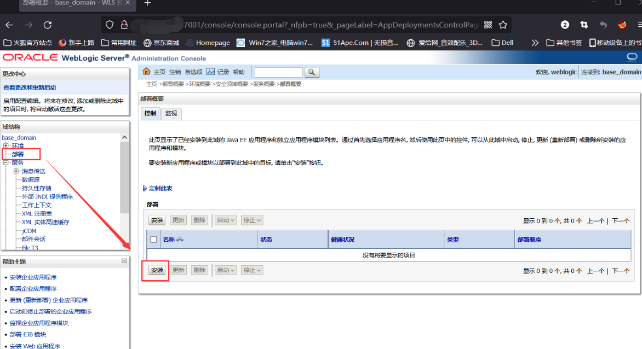Reload the page with the refresh icon
Image resolution: width=642 pixels, height=349 pixels.
point(48,25)
